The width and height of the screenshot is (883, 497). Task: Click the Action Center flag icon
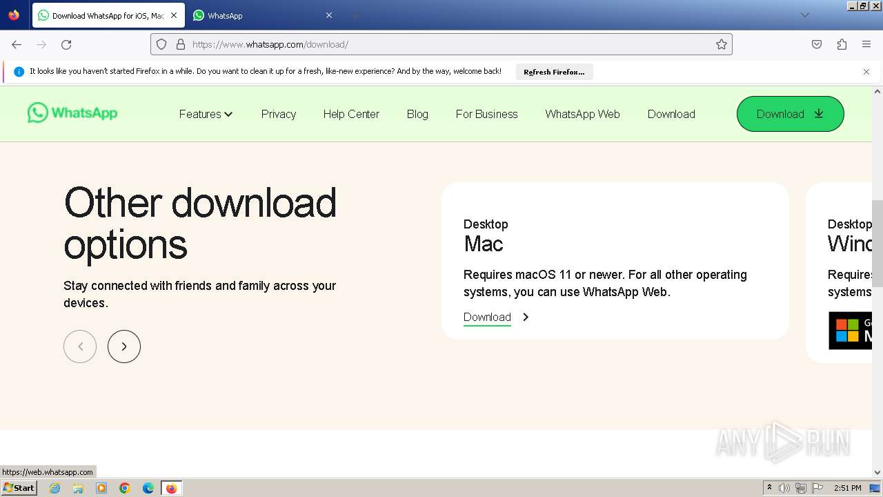[817, 488]
